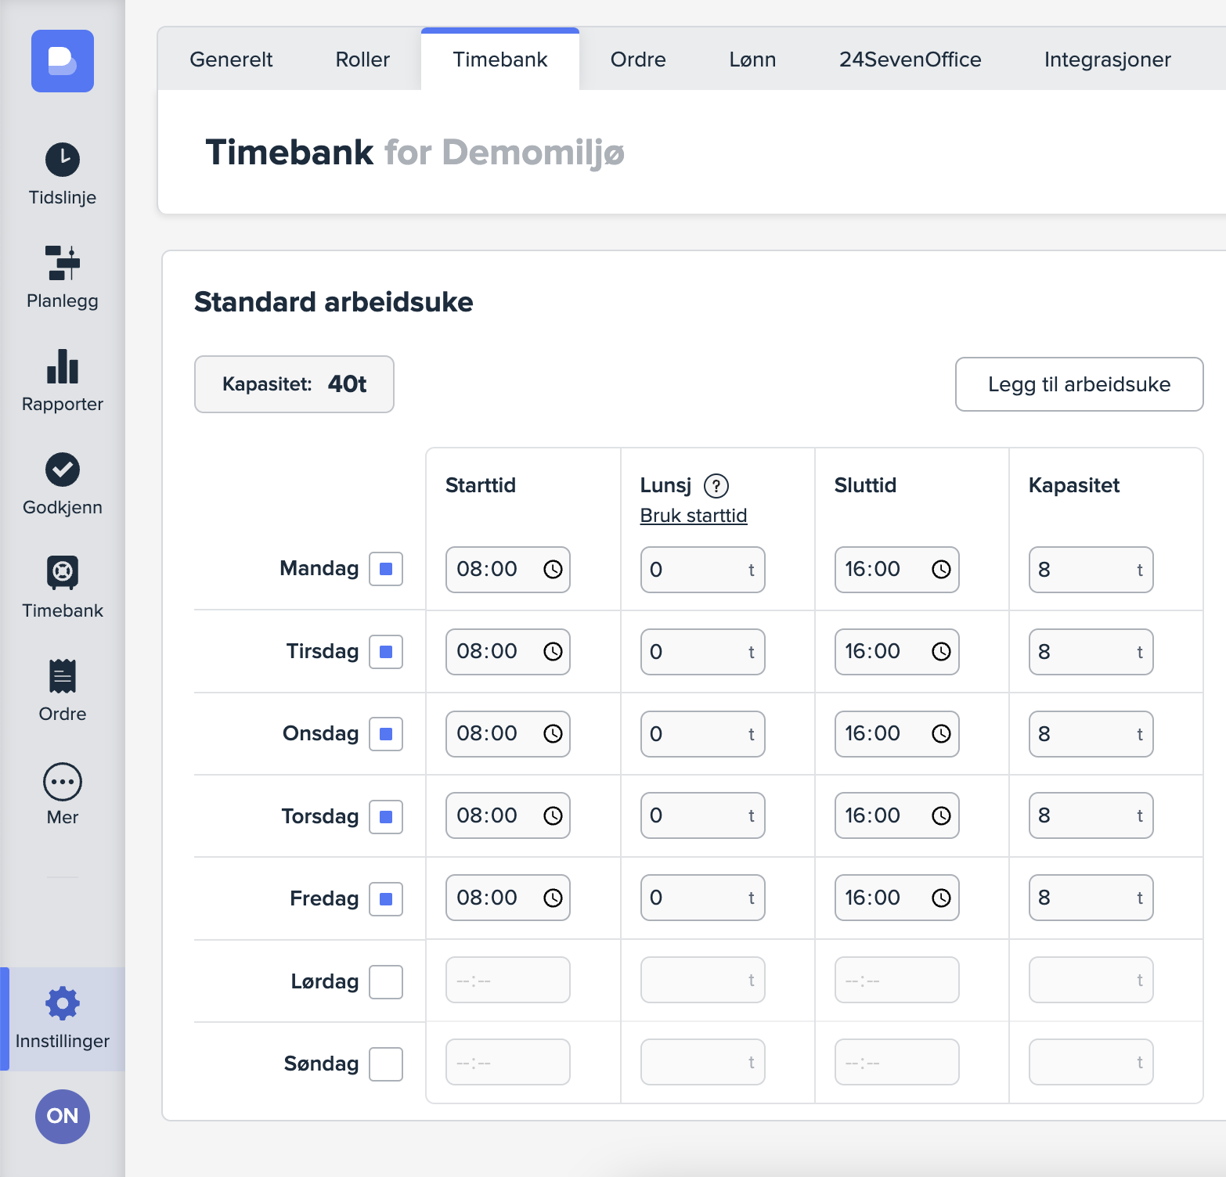Open Godkjenn checkmark icon
This screenshot has width=1226, height=1177.
62,470
